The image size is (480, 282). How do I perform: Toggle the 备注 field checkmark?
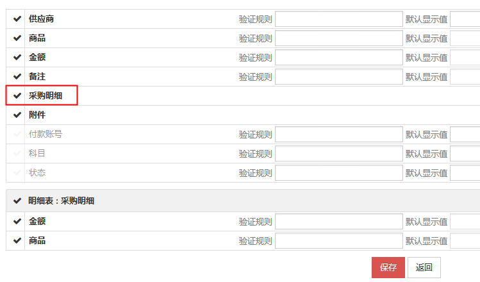tap(17, 77)
